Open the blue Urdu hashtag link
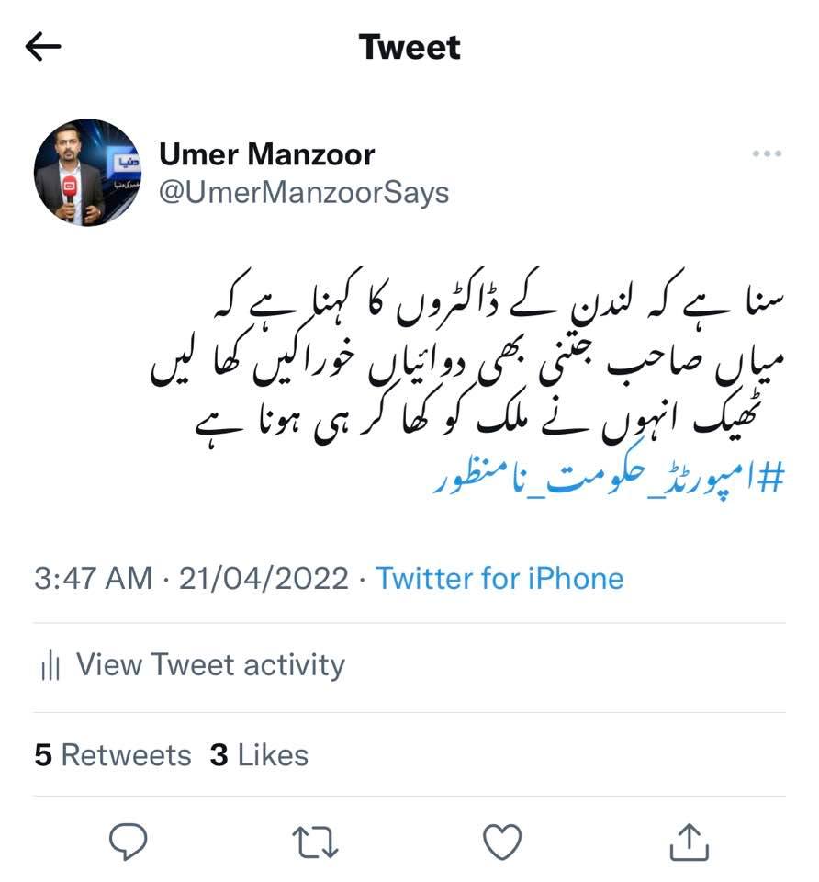Viewport: 819px width, 882px height. tap(608, 479)
